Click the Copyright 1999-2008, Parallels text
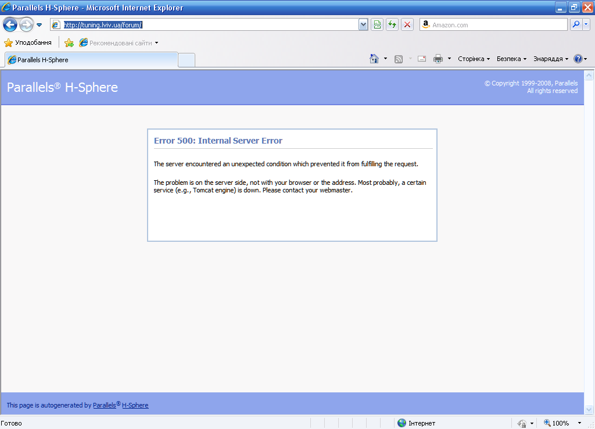This screenshot has height=429, width=595. point(531,83)
